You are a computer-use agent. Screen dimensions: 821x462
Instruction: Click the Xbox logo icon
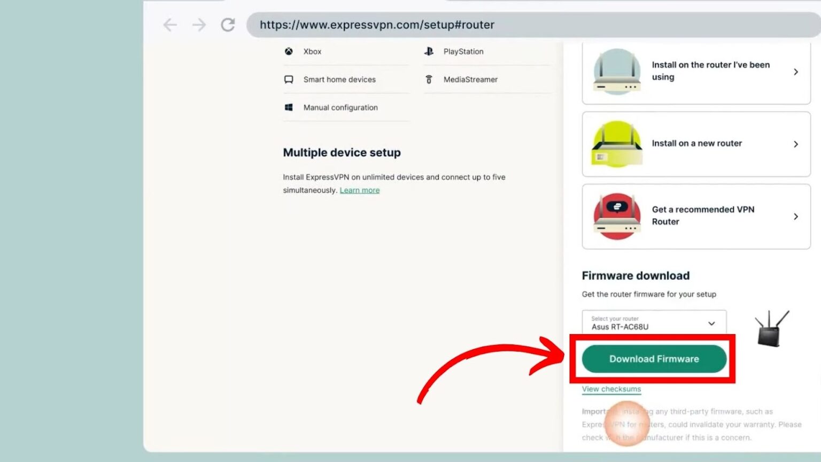click(x=289, y=51)
